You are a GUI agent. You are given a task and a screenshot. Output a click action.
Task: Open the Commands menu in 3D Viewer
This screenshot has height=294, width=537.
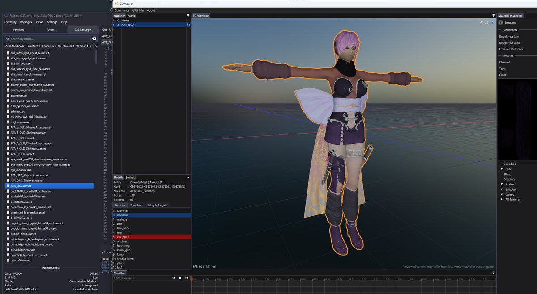[122, 10]
